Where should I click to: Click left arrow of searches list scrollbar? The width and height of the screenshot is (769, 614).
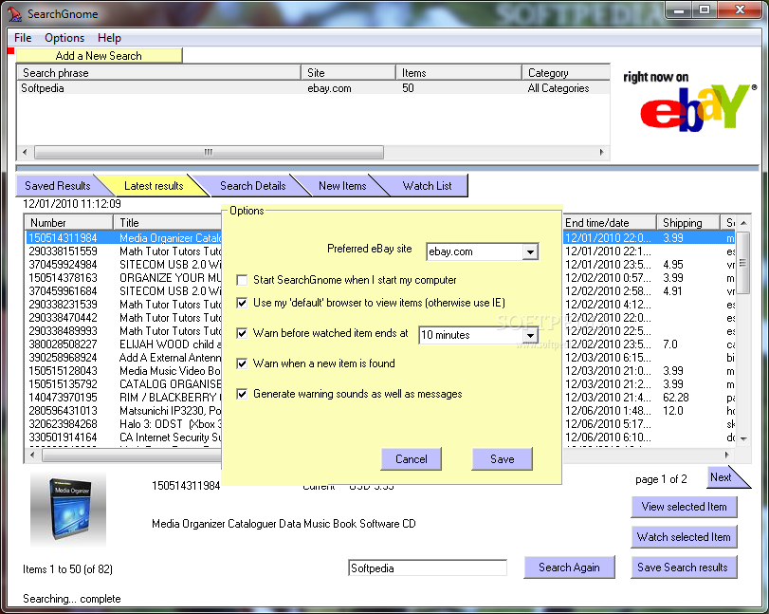click(25, 152)
